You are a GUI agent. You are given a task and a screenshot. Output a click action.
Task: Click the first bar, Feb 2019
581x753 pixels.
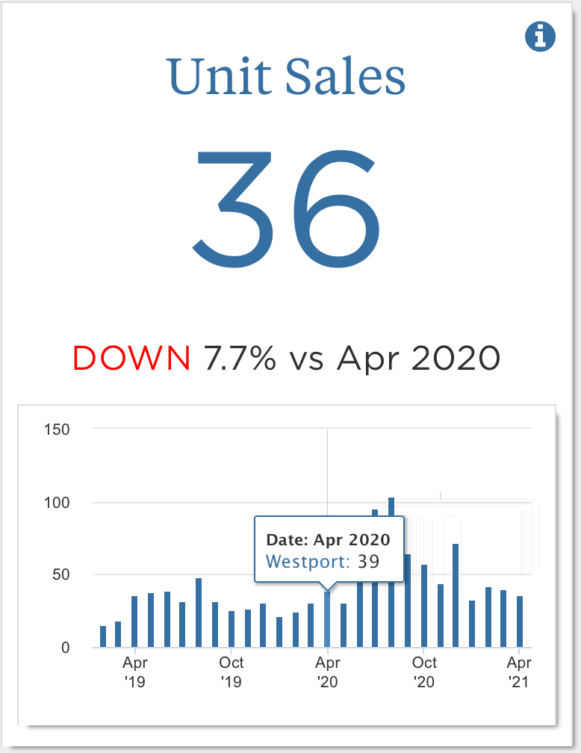[x=103, y=636]
